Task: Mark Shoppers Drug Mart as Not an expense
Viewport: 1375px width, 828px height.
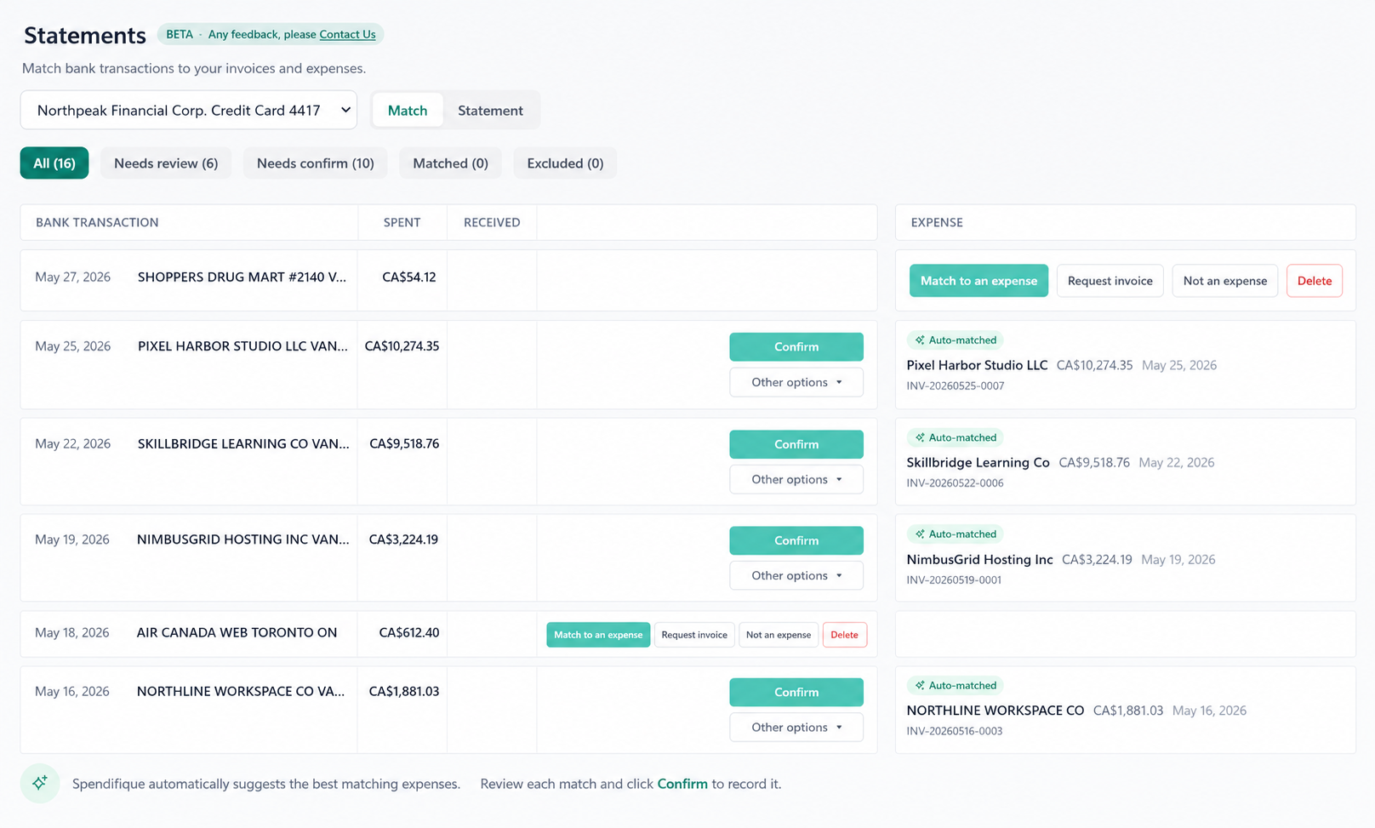Action: click(x=1224, y=281)
